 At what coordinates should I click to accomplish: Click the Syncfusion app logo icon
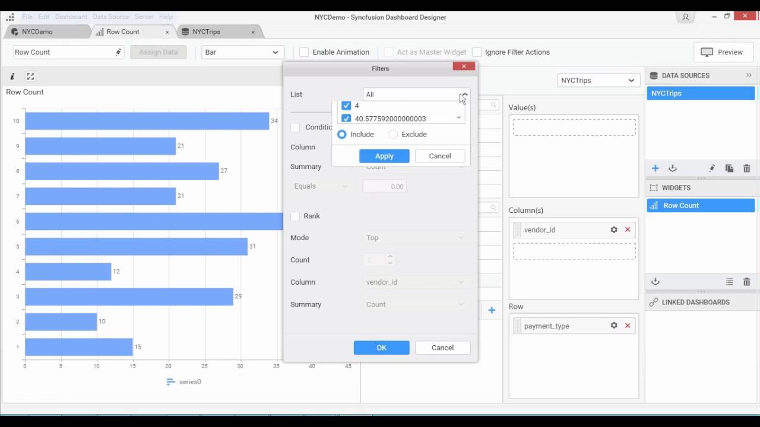[x=9, y=17]
